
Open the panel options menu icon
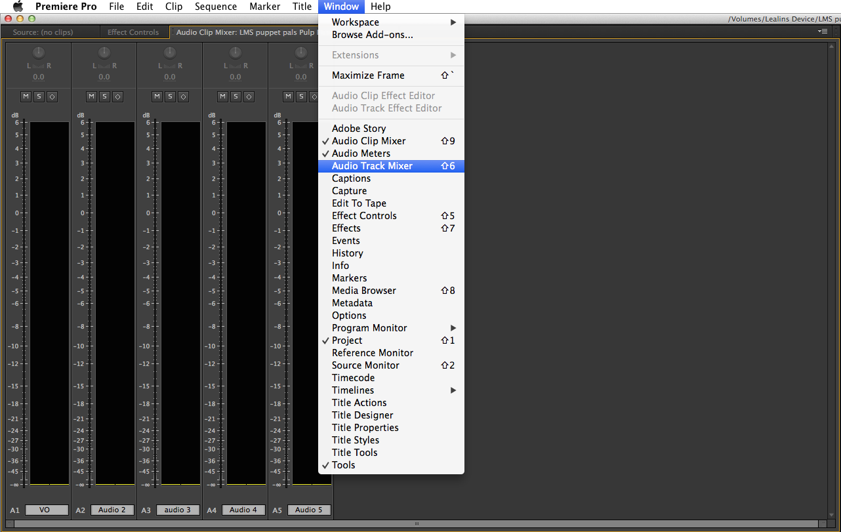click(823, 31)
